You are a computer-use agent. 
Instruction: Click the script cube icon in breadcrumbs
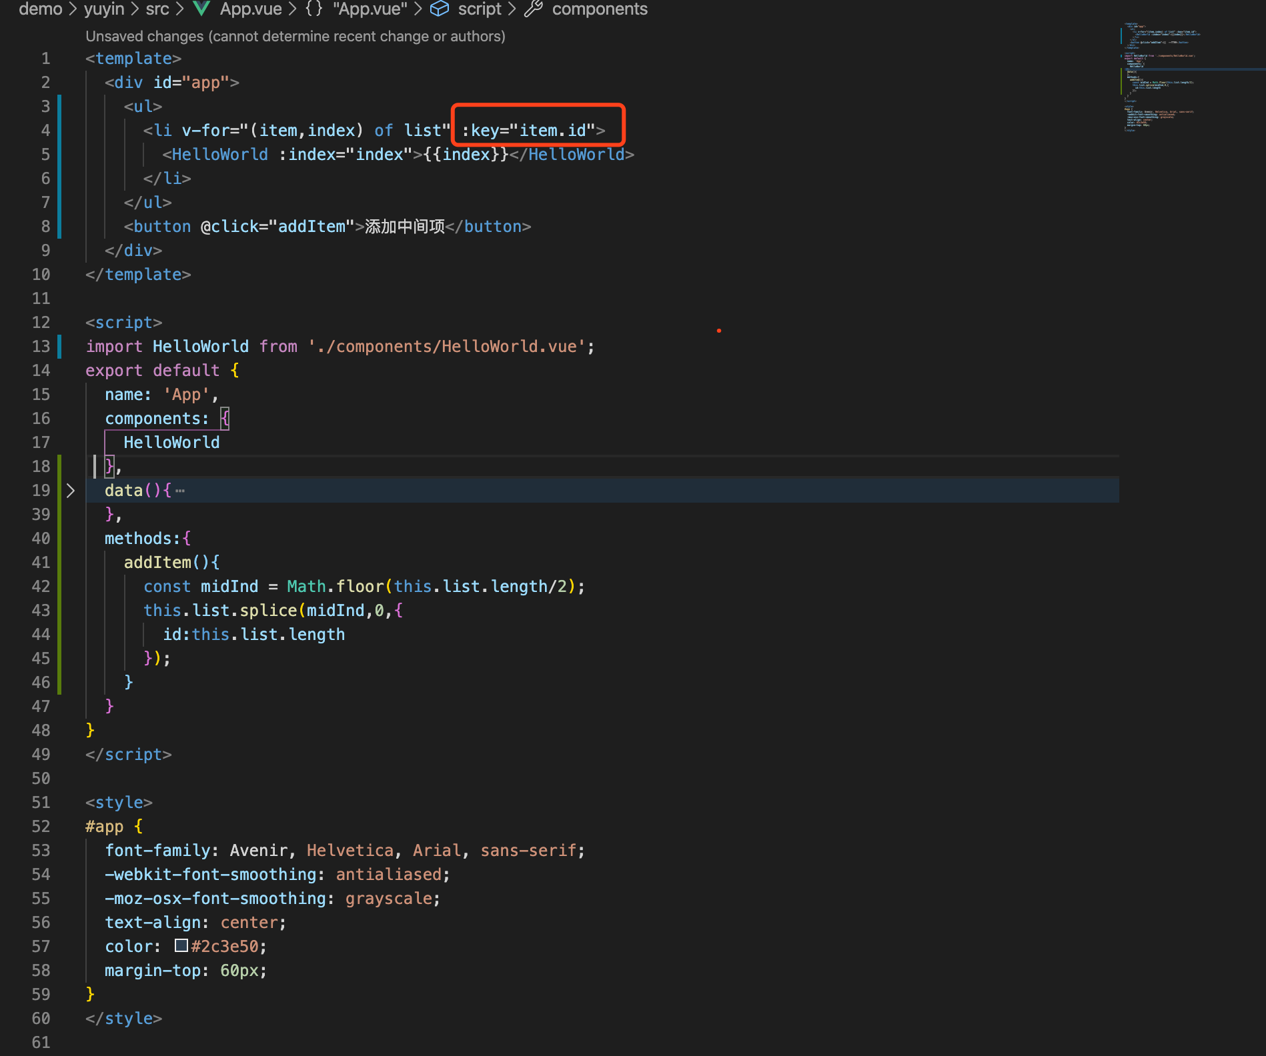[x=440, y=9]
